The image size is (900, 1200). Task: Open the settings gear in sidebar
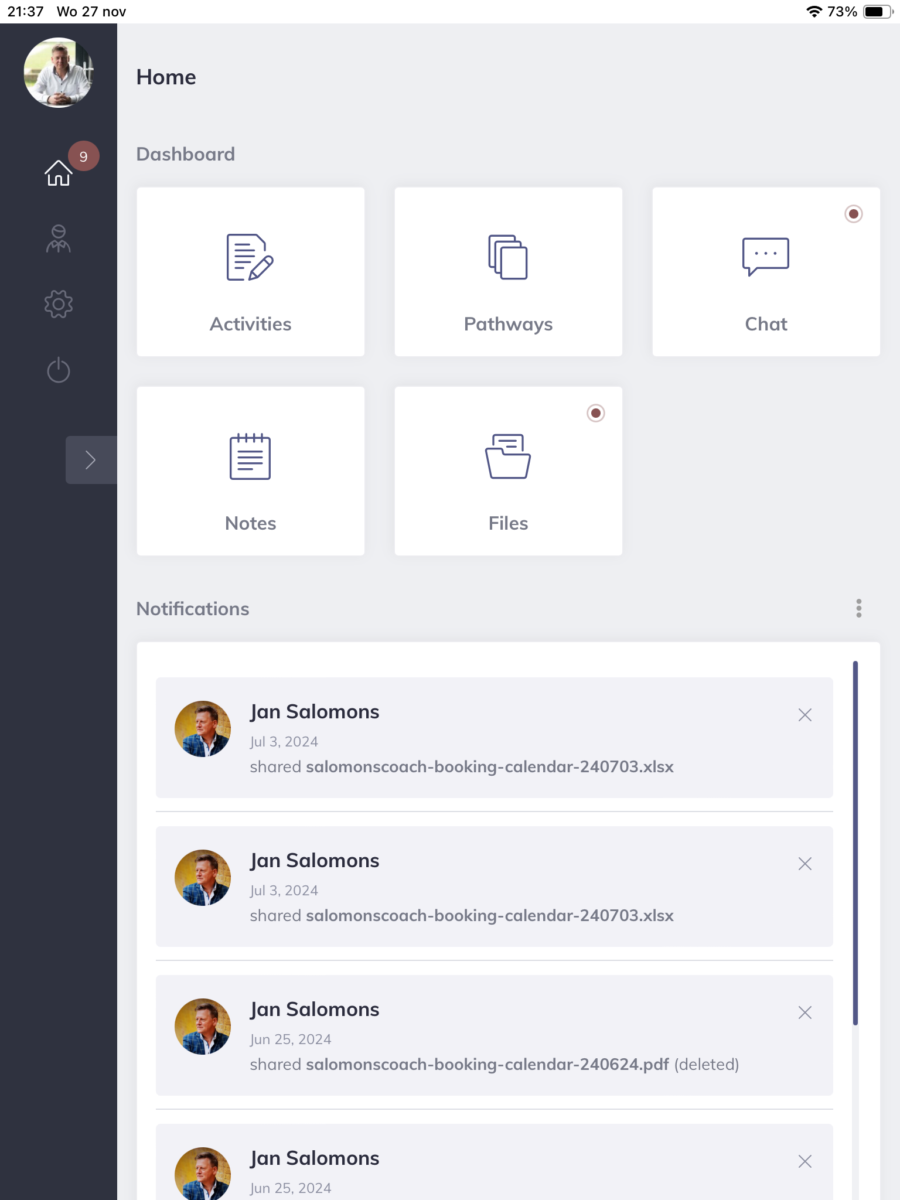(x=58, y=304)
